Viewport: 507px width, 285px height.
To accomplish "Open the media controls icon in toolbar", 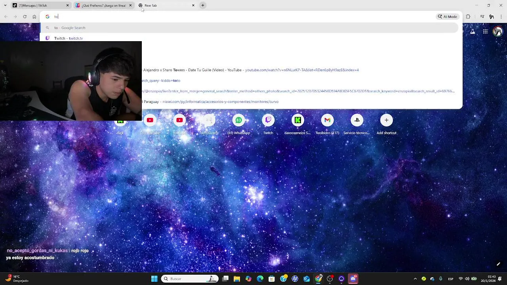I will (482, 17).
